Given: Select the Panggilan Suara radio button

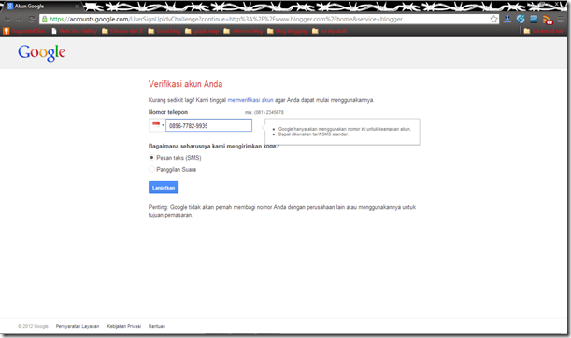Looking at the screenshot, I should pos(151,169).
